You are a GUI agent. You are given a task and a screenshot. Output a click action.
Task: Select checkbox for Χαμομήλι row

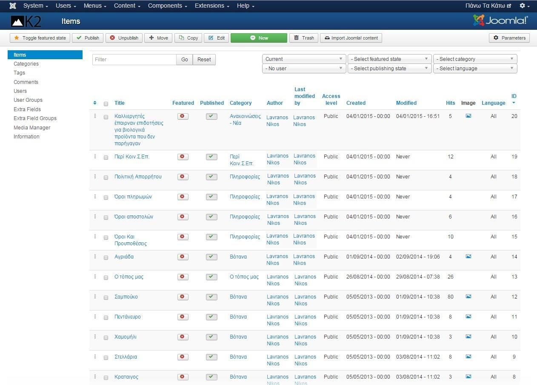[106, 337]
